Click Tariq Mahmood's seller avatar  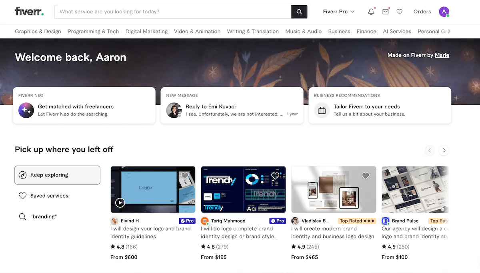point(205,221)
